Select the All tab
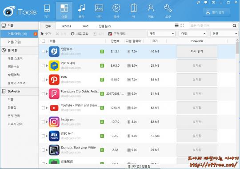240x169 pixels. 48,26
